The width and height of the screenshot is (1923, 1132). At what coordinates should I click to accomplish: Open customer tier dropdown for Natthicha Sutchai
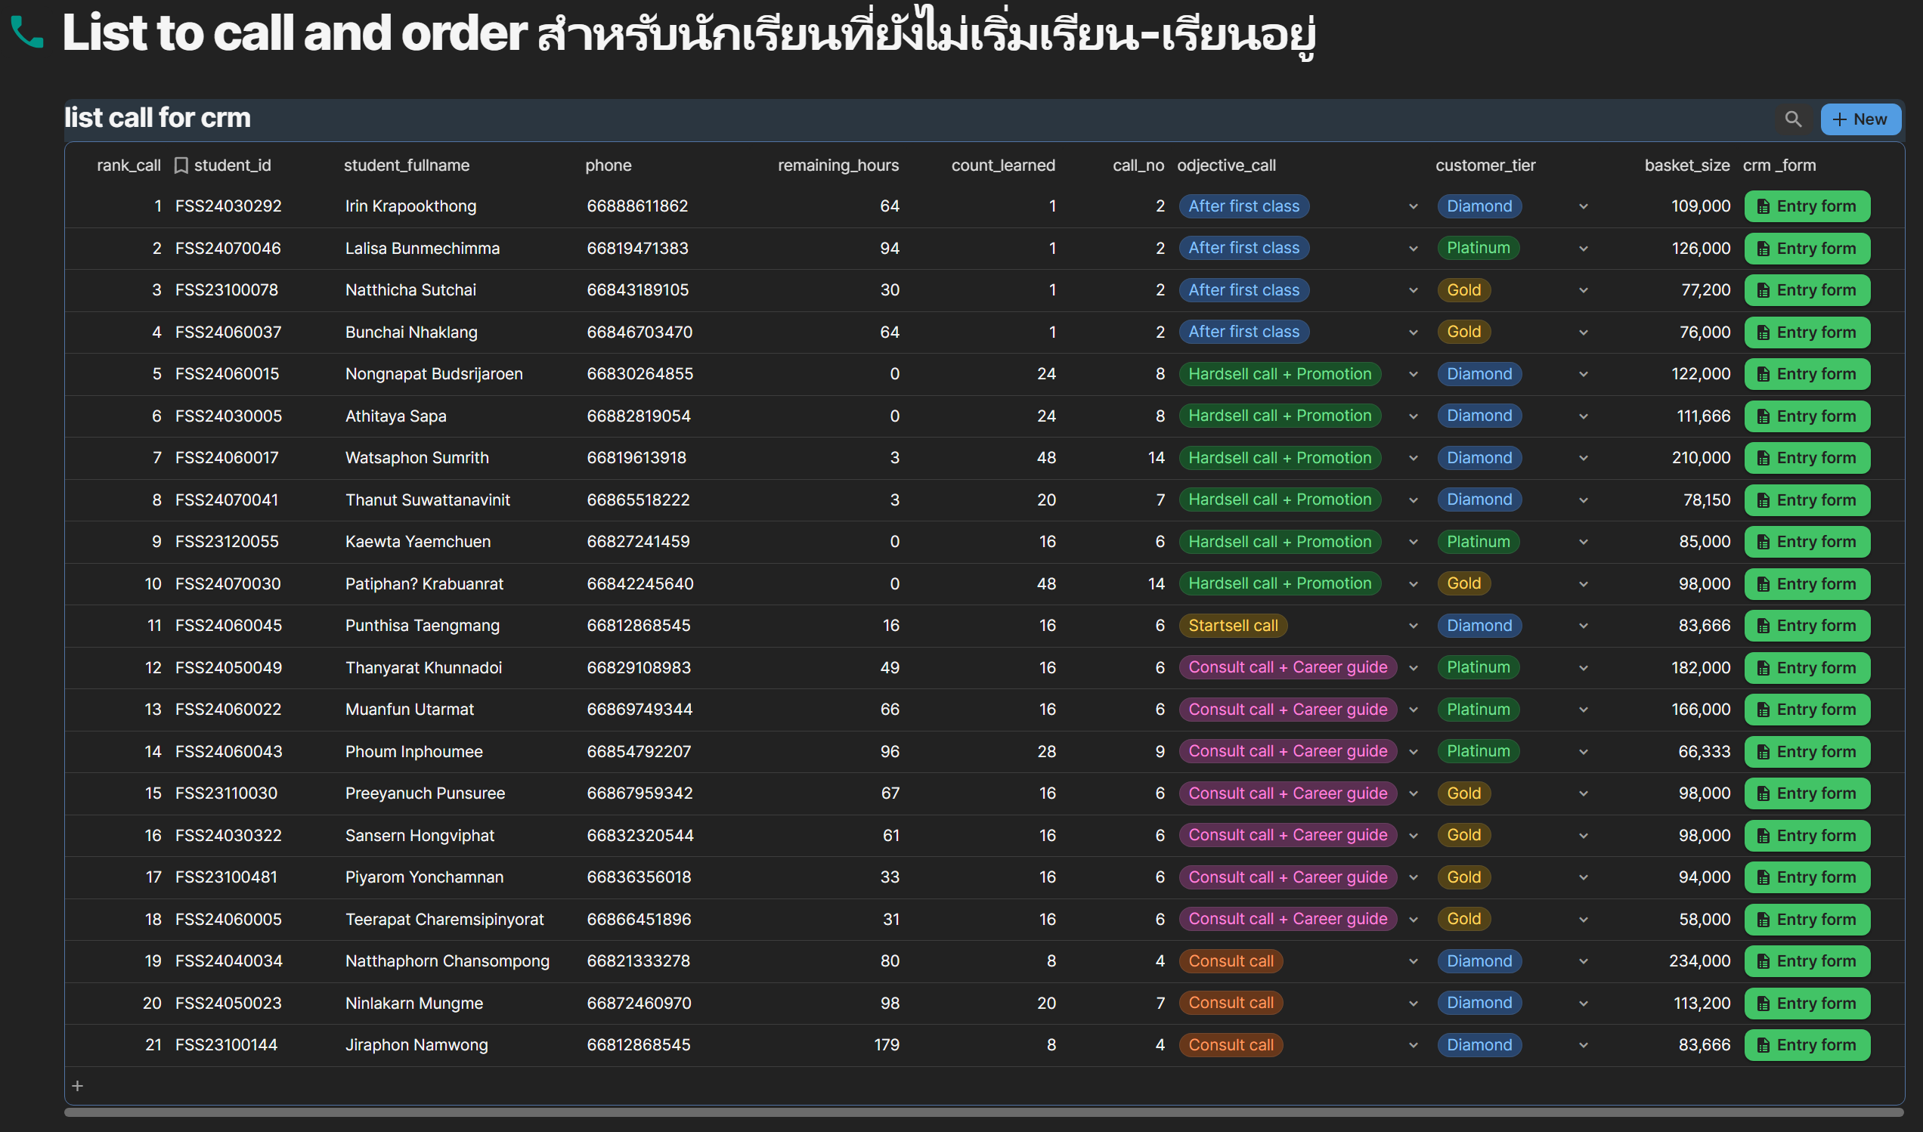pos(1583,291)
